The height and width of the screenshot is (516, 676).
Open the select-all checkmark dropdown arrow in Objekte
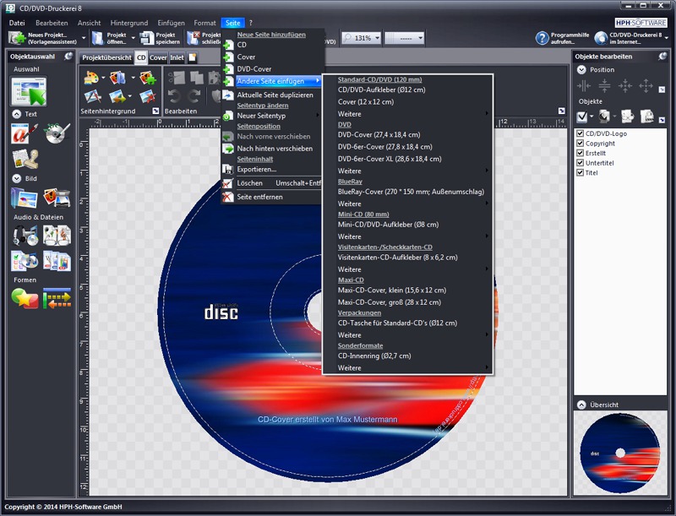(x=591, y=117)
